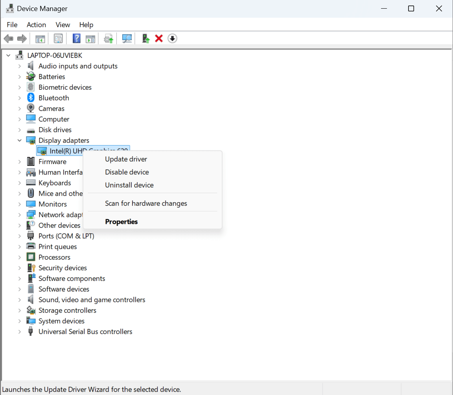Collapse the Display adapters category
This screenshot has height=395, width=453.
[x=19, y=140]
